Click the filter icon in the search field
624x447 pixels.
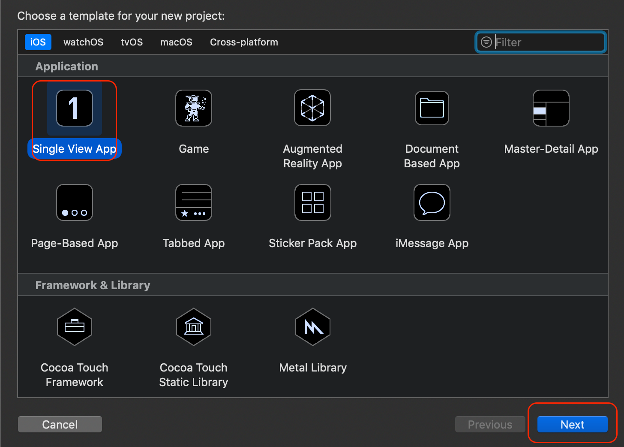click(486, 42)
